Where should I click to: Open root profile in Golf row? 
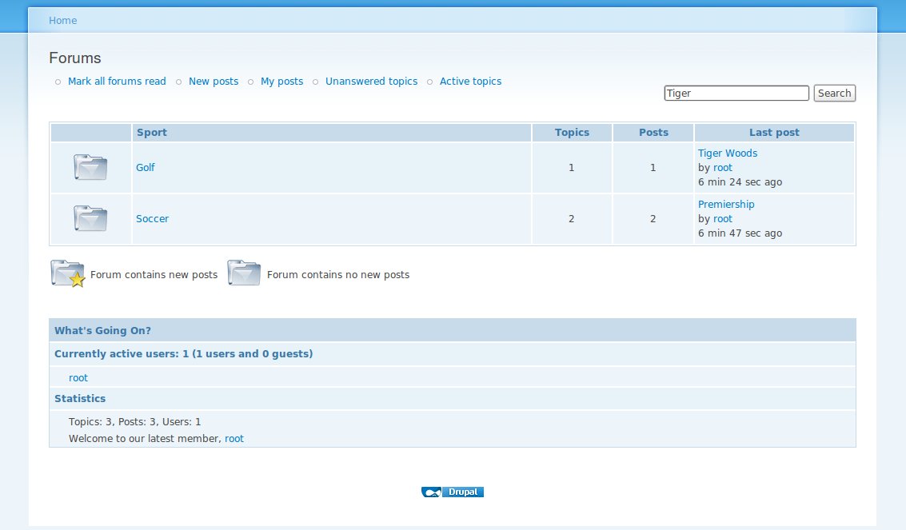[722, 167]
